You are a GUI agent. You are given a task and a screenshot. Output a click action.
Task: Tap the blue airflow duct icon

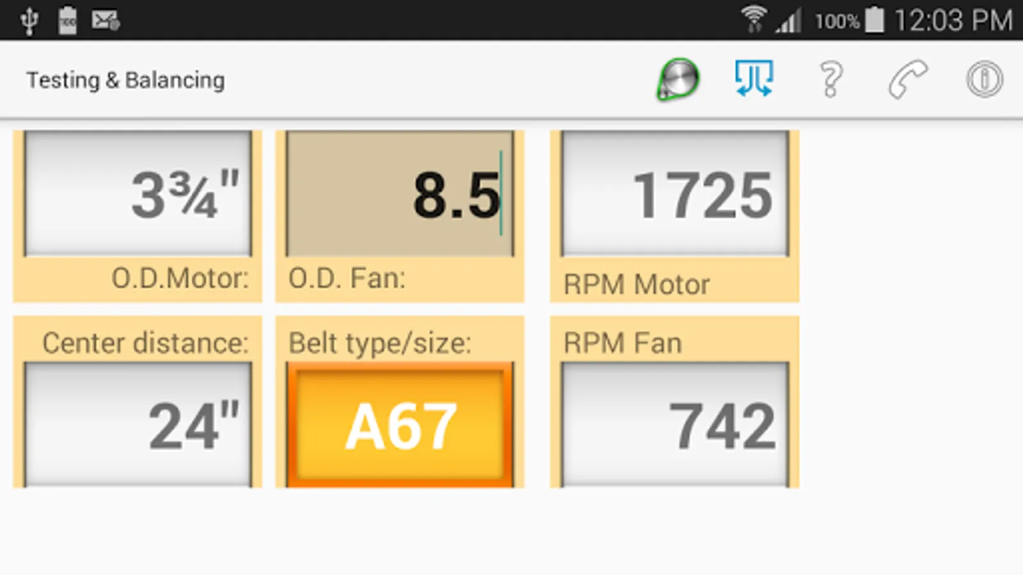point(754,79)
